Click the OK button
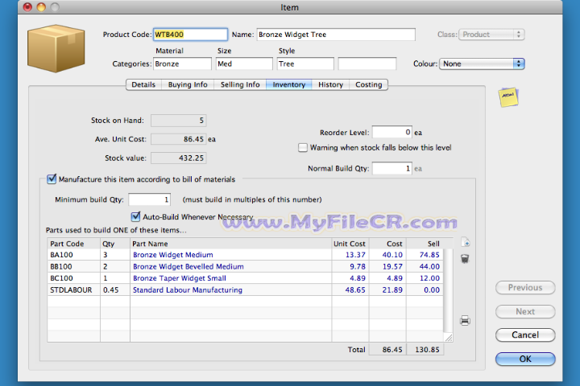The width and height of the screenshot is (580, 386). click(x=525, y=359)
